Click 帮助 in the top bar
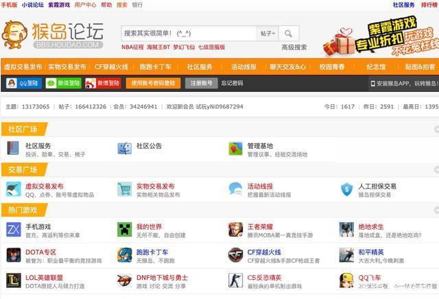 point(106,5)
